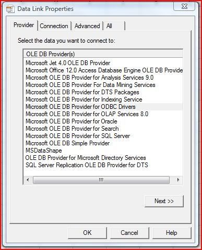This screenshot has height=250, width=202.
Task: Select the Provider tab
Action: click(23, 25)
